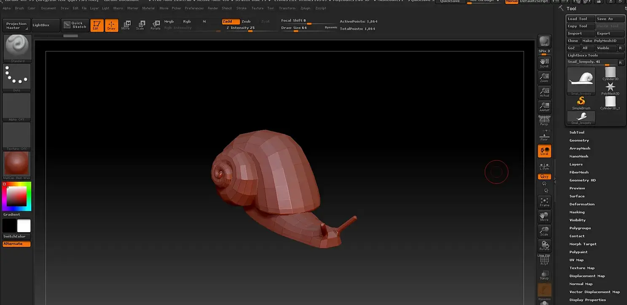Image resolution: width=627 pixels, height=305 pixels.
Task: Click the Frame view button
Action: [x=544, y=202]
